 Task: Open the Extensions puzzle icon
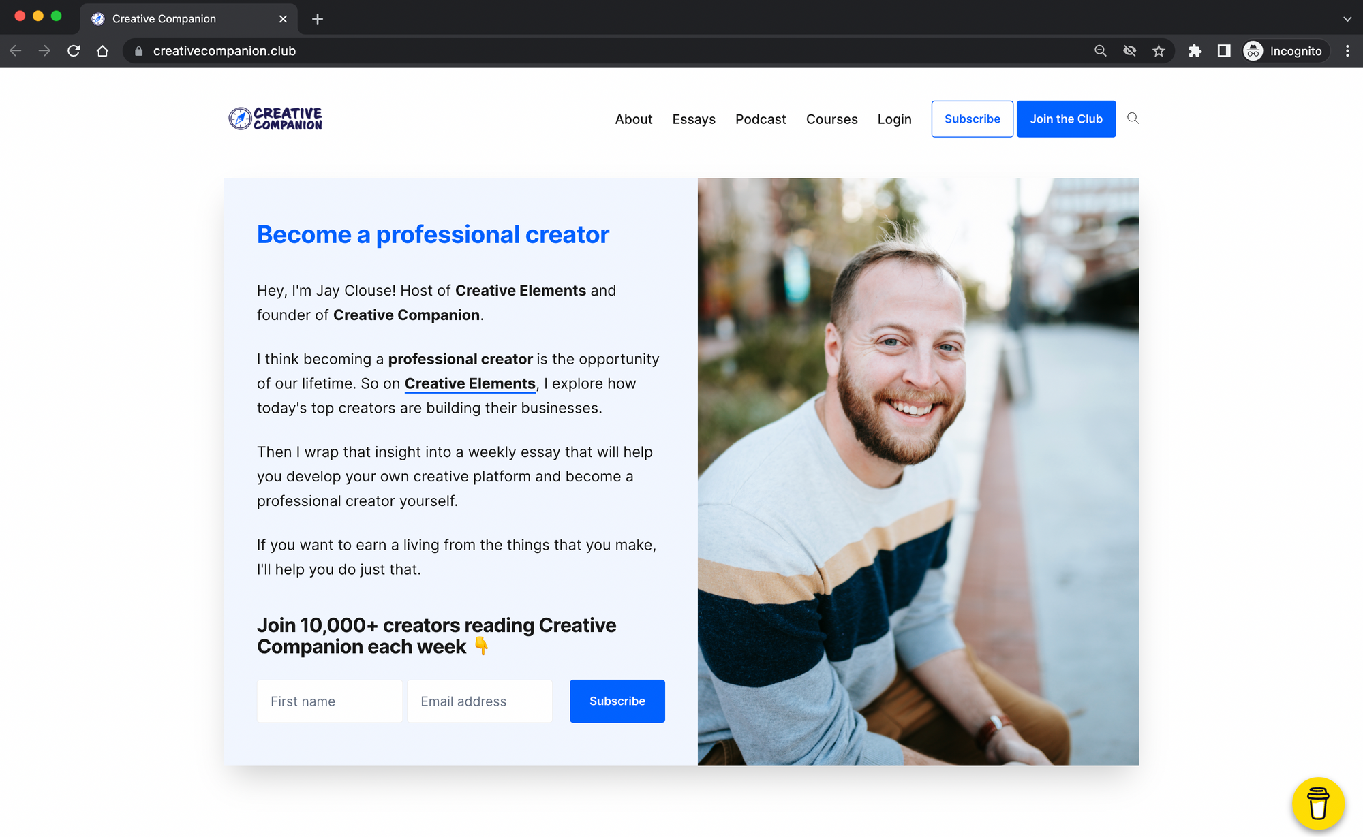[1195, 51]
